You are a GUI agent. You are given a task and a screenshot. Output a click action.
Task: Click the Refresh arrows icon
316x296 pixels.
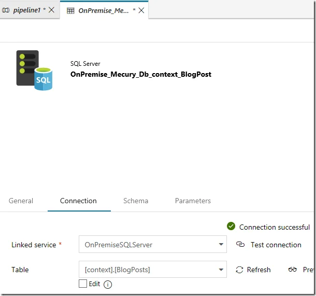pos(239,270)
